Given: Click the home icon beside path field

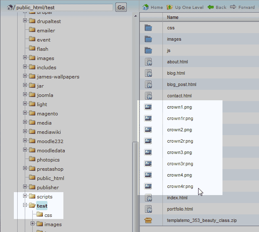Looking at the screenshot, I should 10,8.
